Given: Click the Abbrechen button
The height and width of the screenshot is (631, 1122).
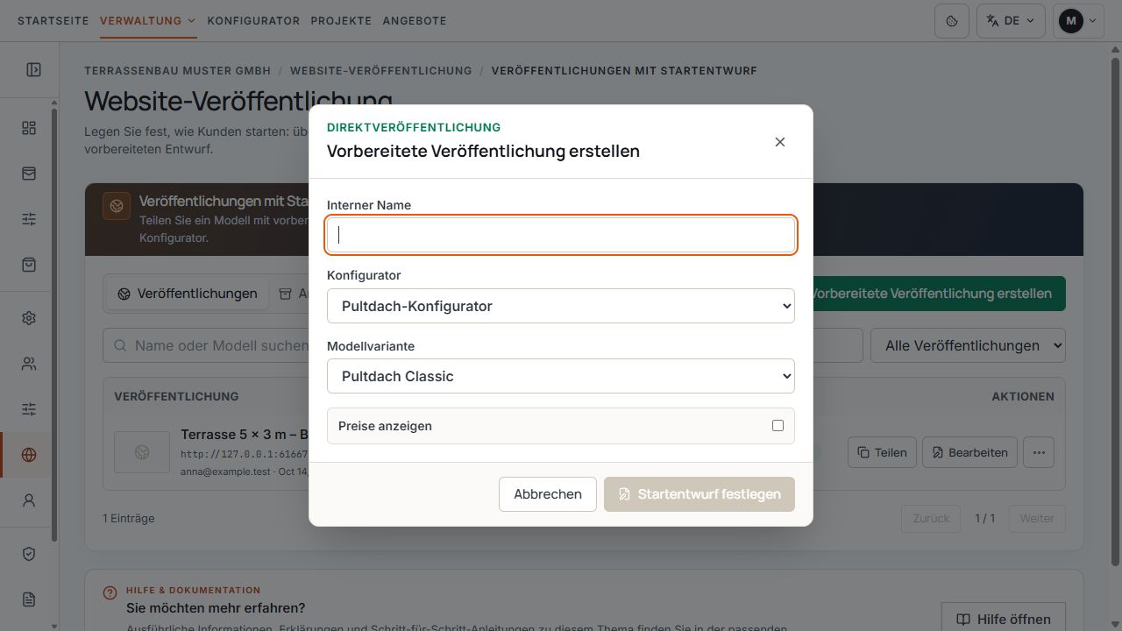Looking at the screenshot, I should [548, 494].
